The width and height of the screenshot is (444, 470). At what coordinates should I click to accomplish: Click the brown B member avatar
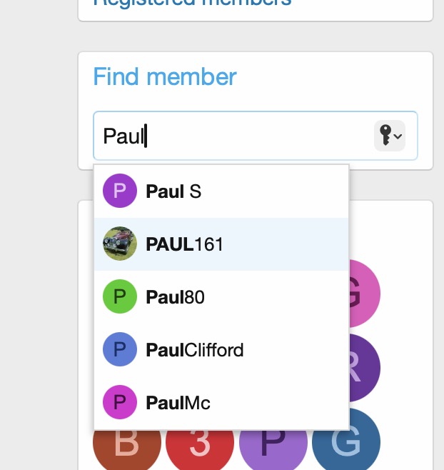[x=127, y=447]
